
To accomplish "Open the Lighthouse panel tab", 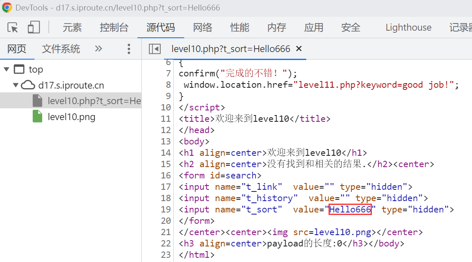I will click(408, 28).
